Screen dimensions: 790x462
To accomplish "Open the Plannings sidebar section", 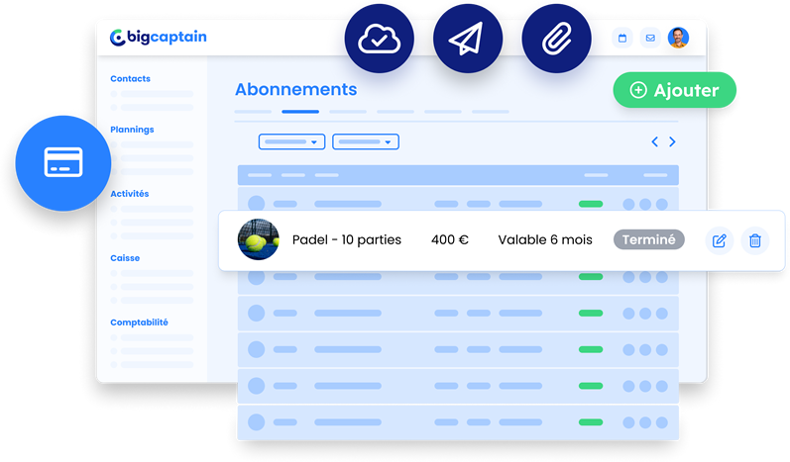I will [132, 130].
